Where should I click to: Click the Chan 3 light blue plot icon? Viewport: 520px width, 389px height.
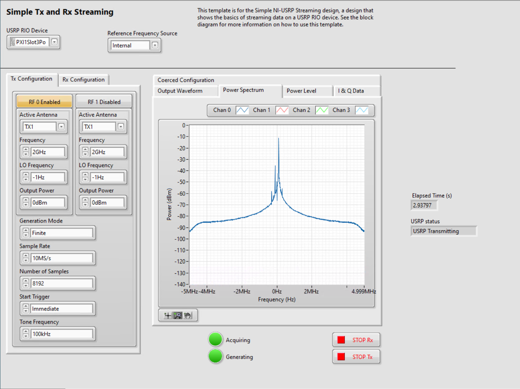point(362,110)
